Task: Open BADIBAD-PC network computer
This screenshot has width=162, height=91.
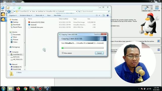Action: [17, 67]
